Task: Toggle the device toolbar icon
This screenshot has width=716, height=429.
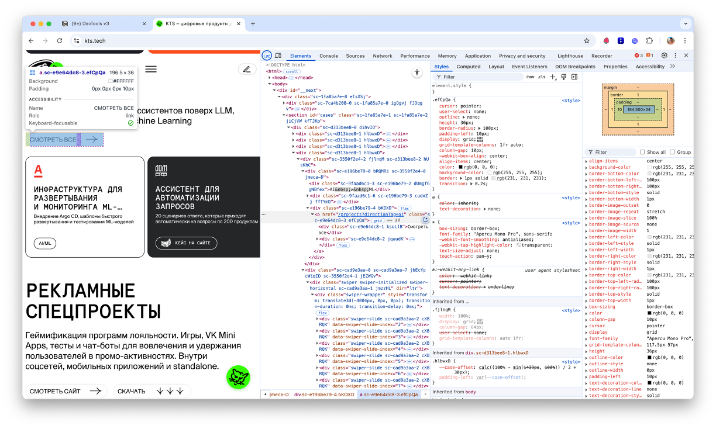Action: click(278, 56)
